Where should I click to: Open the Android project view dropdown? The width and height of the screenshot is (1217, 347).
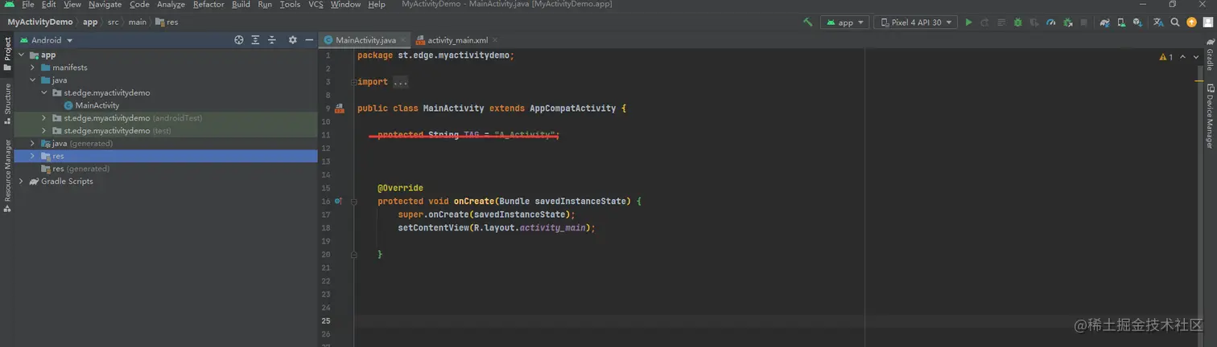(x=47, y=40)
